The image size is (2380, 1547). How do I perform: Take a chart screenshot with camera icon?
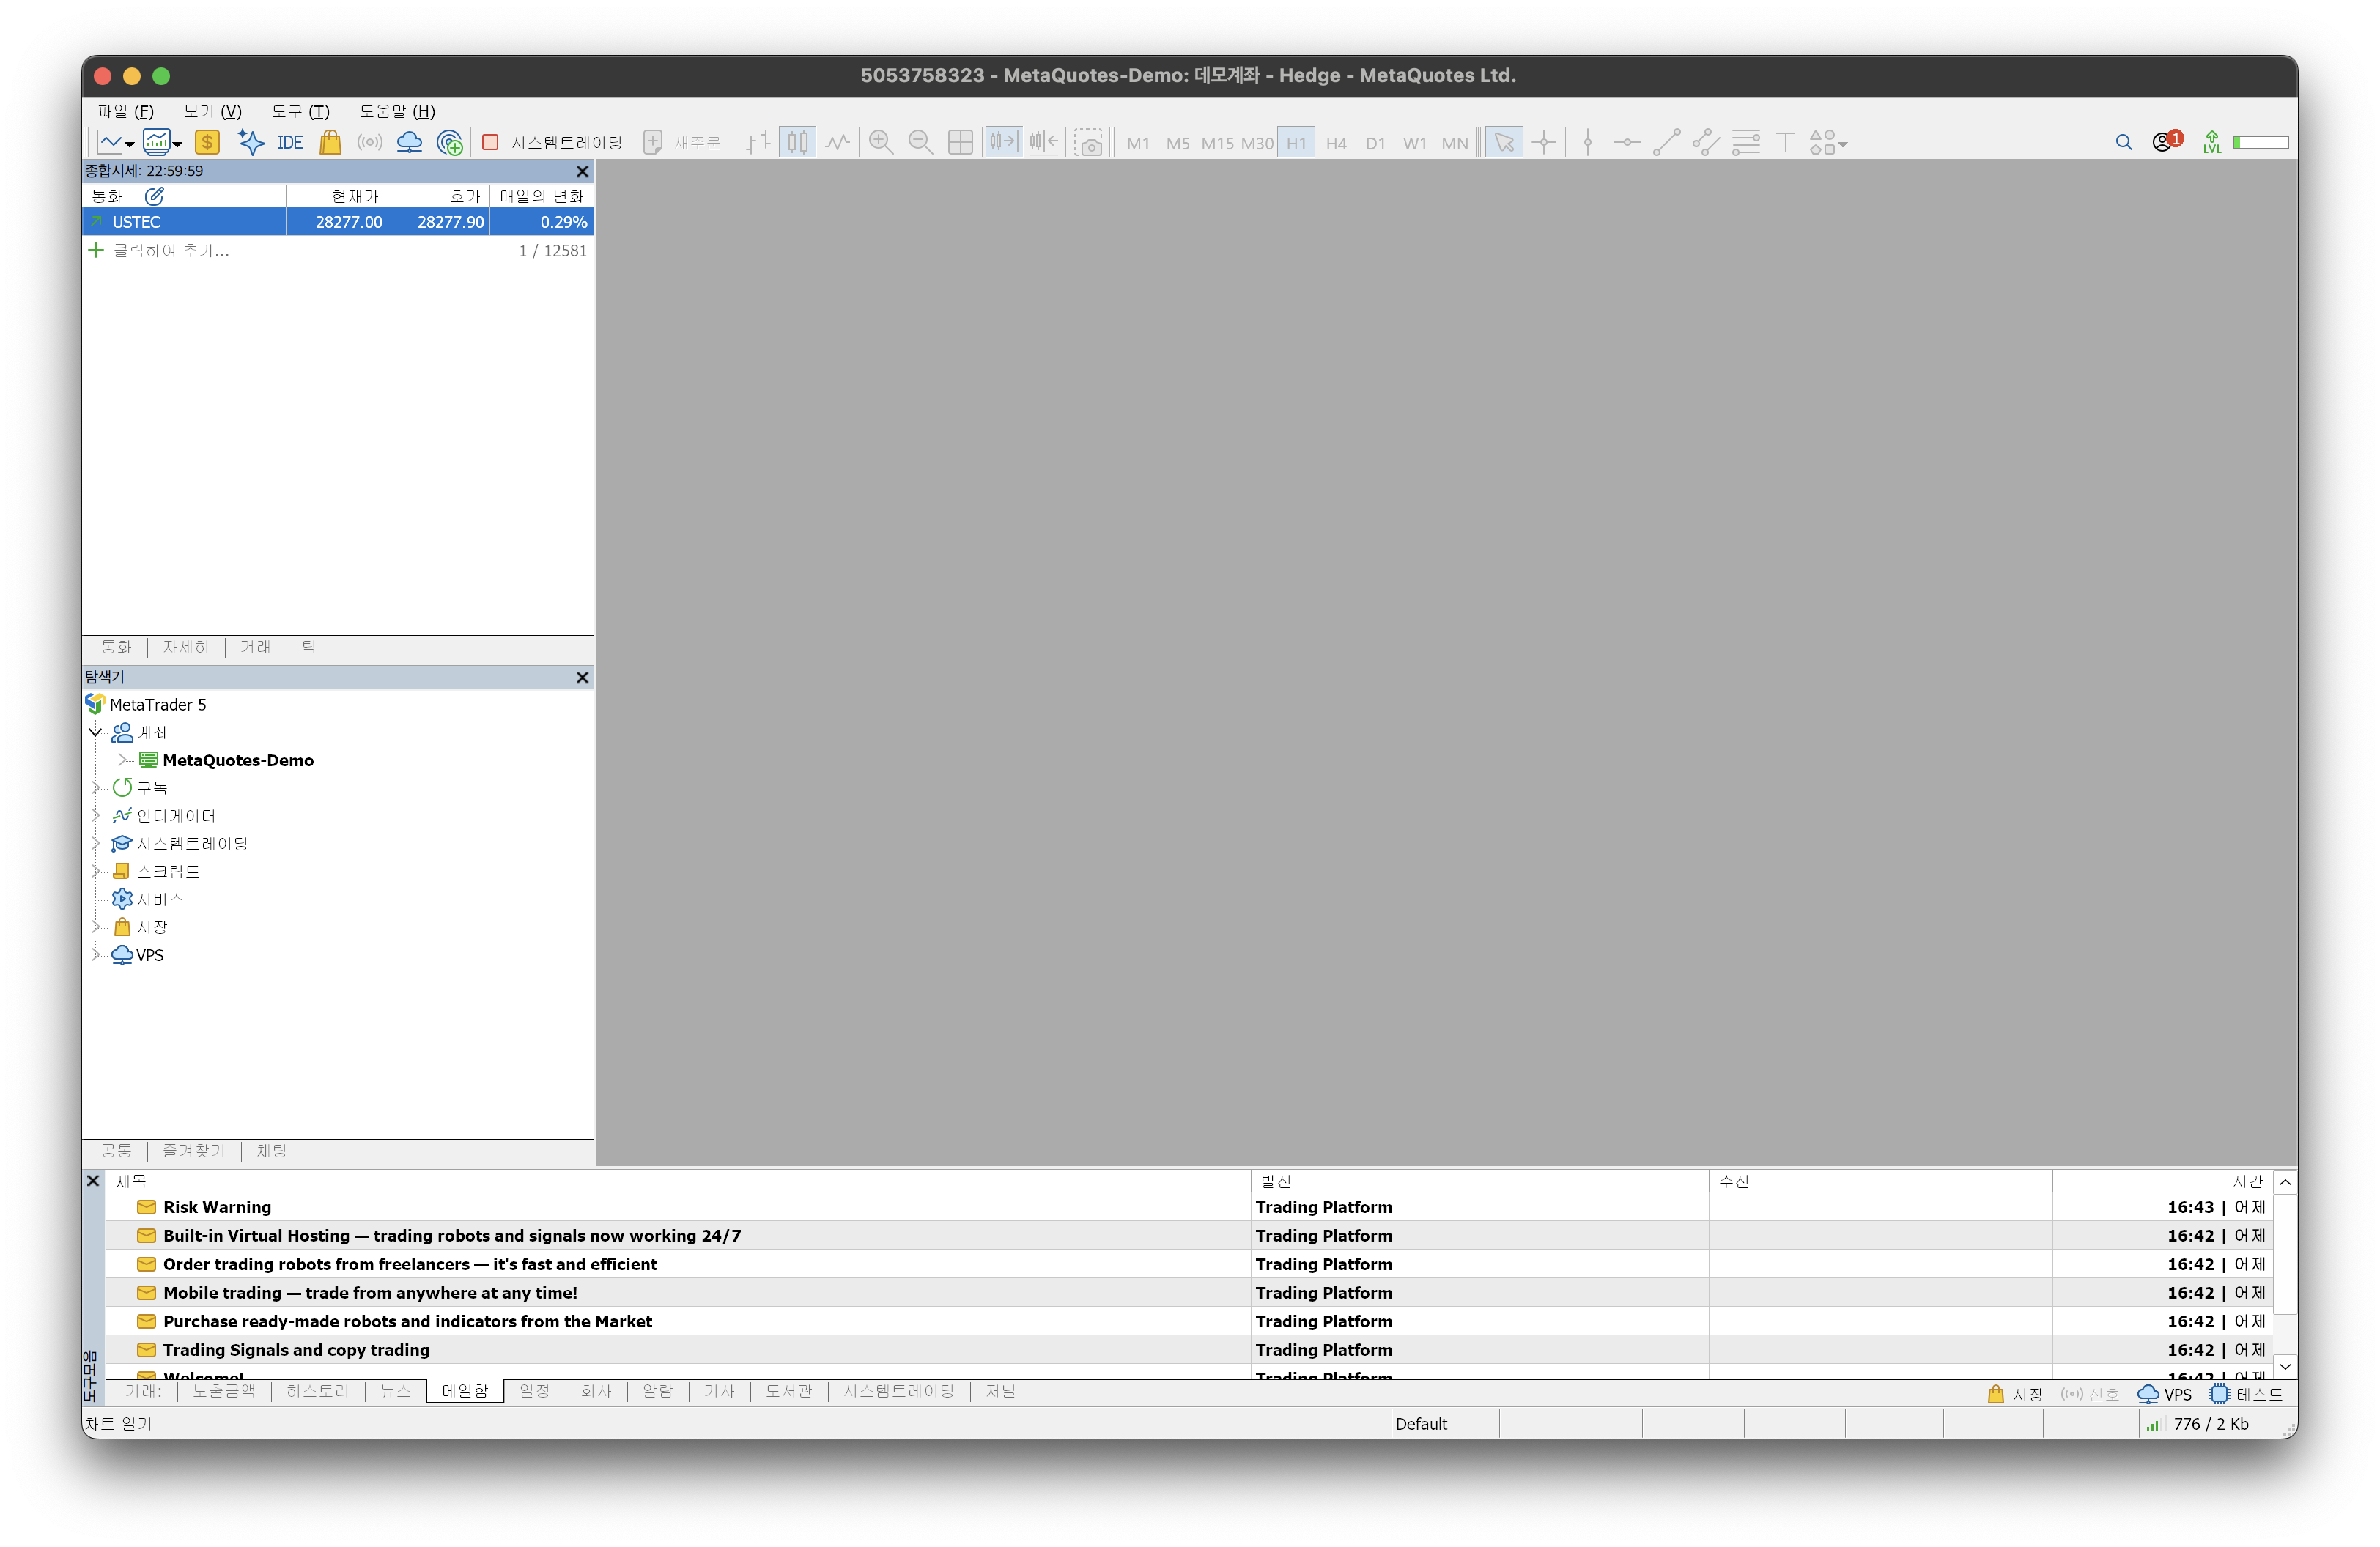pos(1088,143)
